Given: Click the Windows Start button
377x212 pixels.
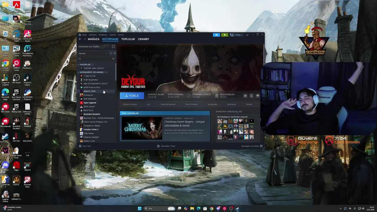Looking at the screenshot, I should point(140,208).
